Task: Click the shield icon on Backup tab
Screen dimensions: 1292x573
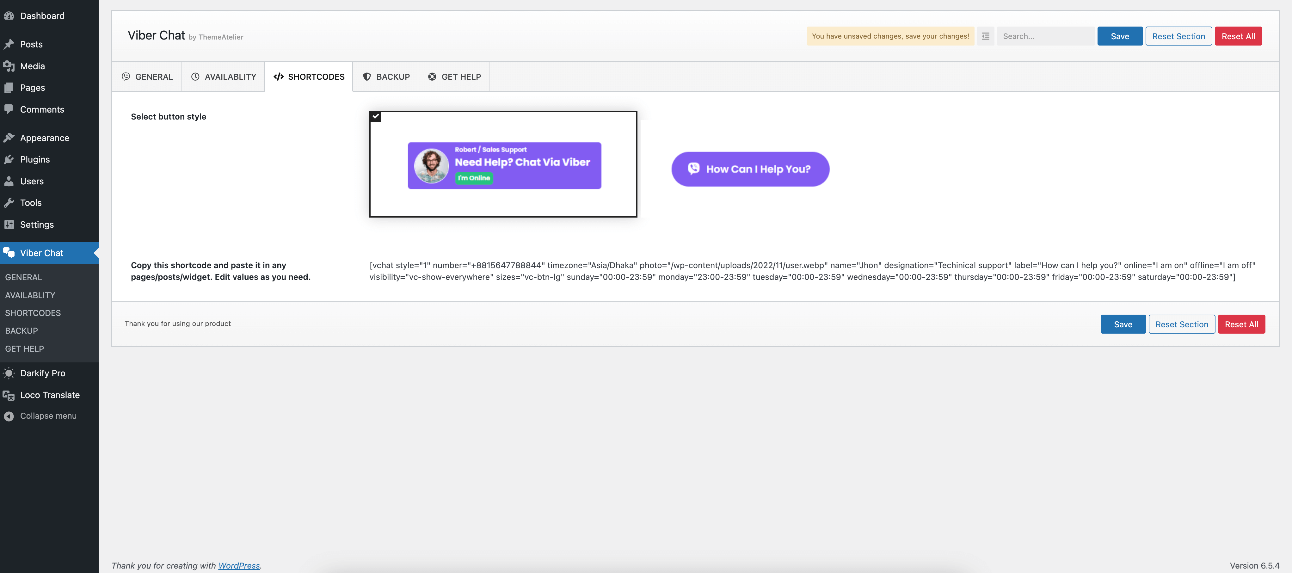Action: pyautogui.click(x=366, y=76)
